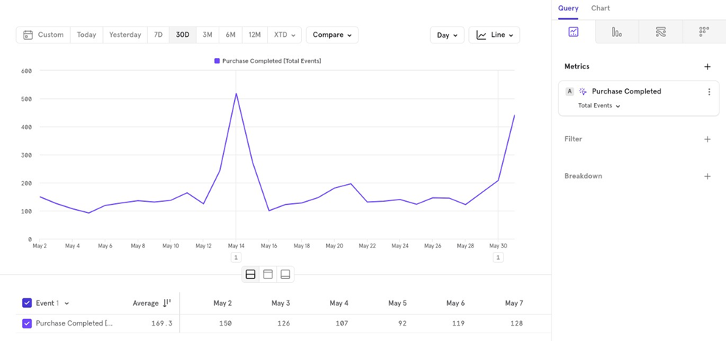Switch to the Funnels report icon

pyautogui.click(x=616, y=32)
